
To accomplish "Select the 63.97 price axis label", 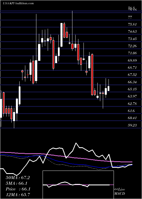I will pyautogui.click(x=132, y=96).
